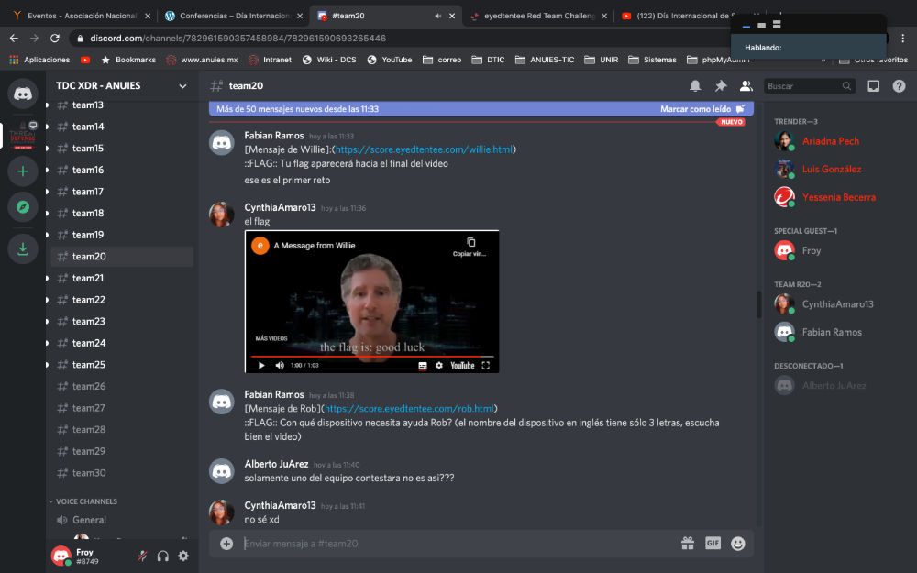Toggle the member list visibility
The height and width of the screenshot is (573, 917).
[x=746, y=85]
